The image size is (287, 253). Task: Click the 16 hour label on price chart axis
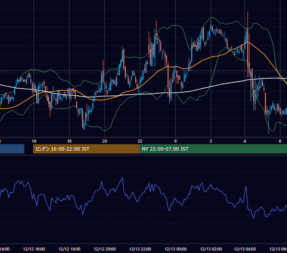[34, 141]
